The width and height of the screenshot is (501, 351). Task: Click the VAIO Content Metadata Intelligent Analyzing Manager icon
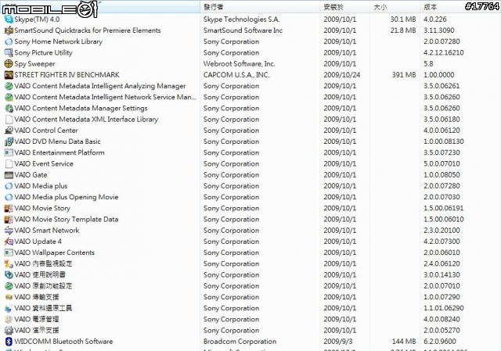[x=9, y=86]
